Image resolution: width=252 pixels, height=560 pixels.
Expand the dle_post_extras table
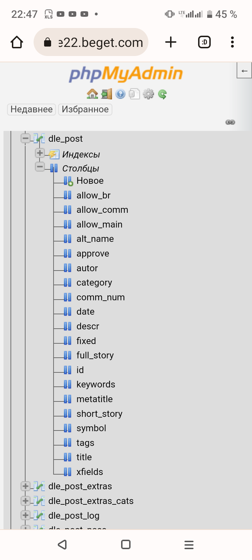point(25,486)
